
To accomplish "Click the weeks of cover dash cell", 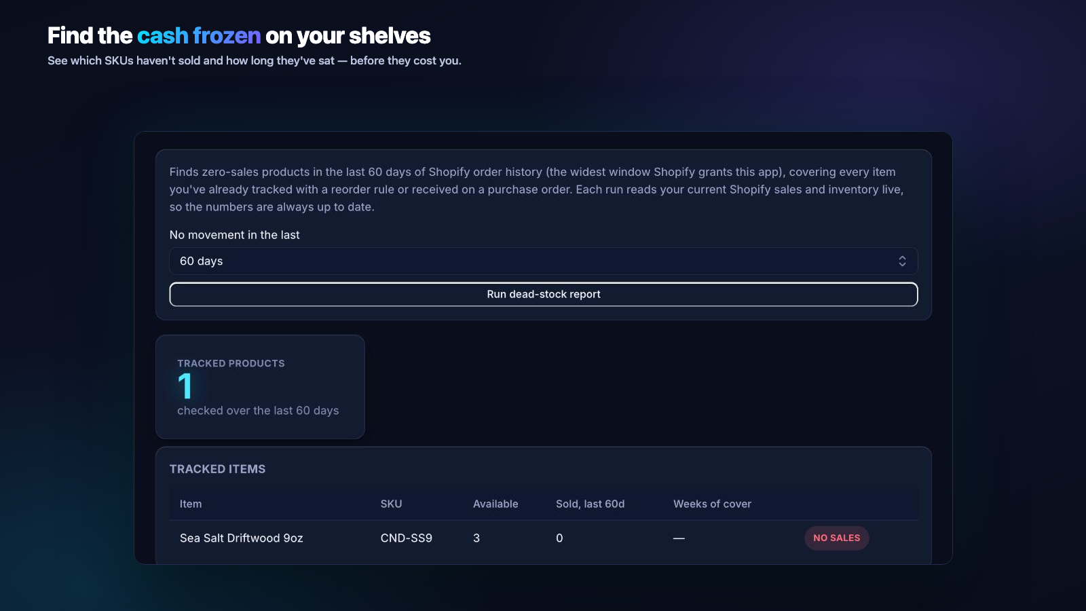I will click(x=679, y=538).
